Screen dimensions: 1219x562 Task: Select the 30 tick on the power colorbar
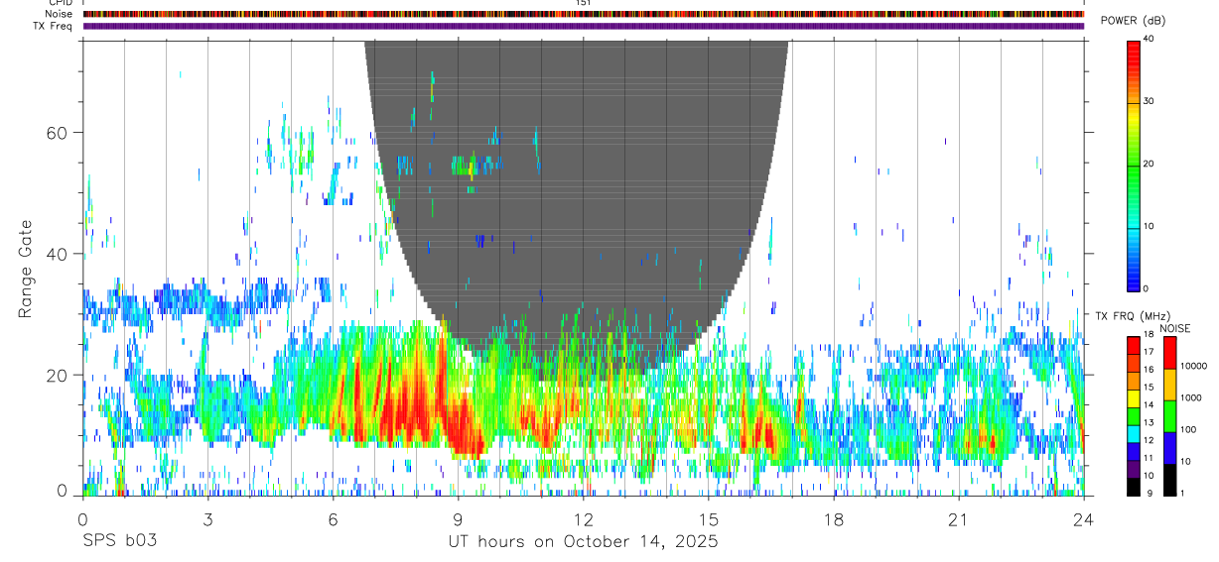(x=1150, y=101)
